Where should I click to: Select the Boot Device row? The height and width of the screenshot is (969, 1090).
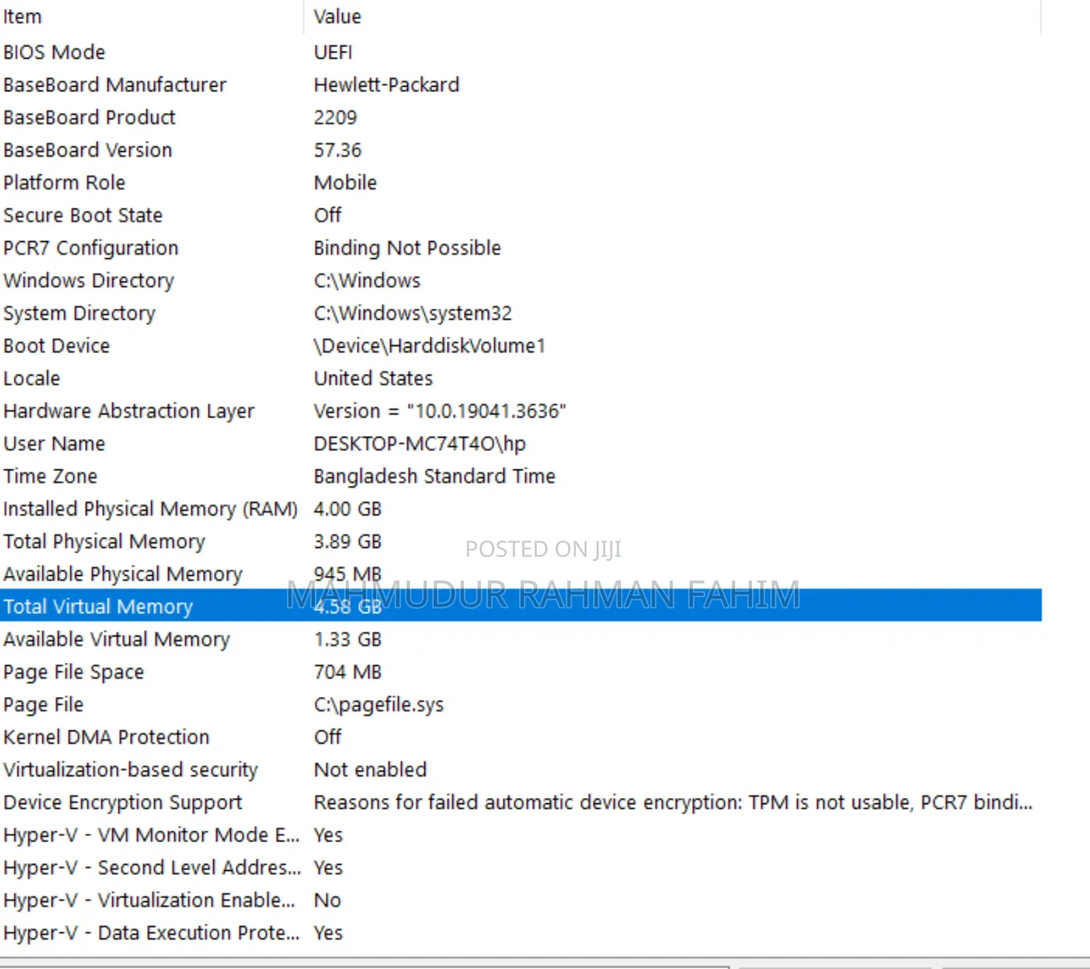pos(57,346)
